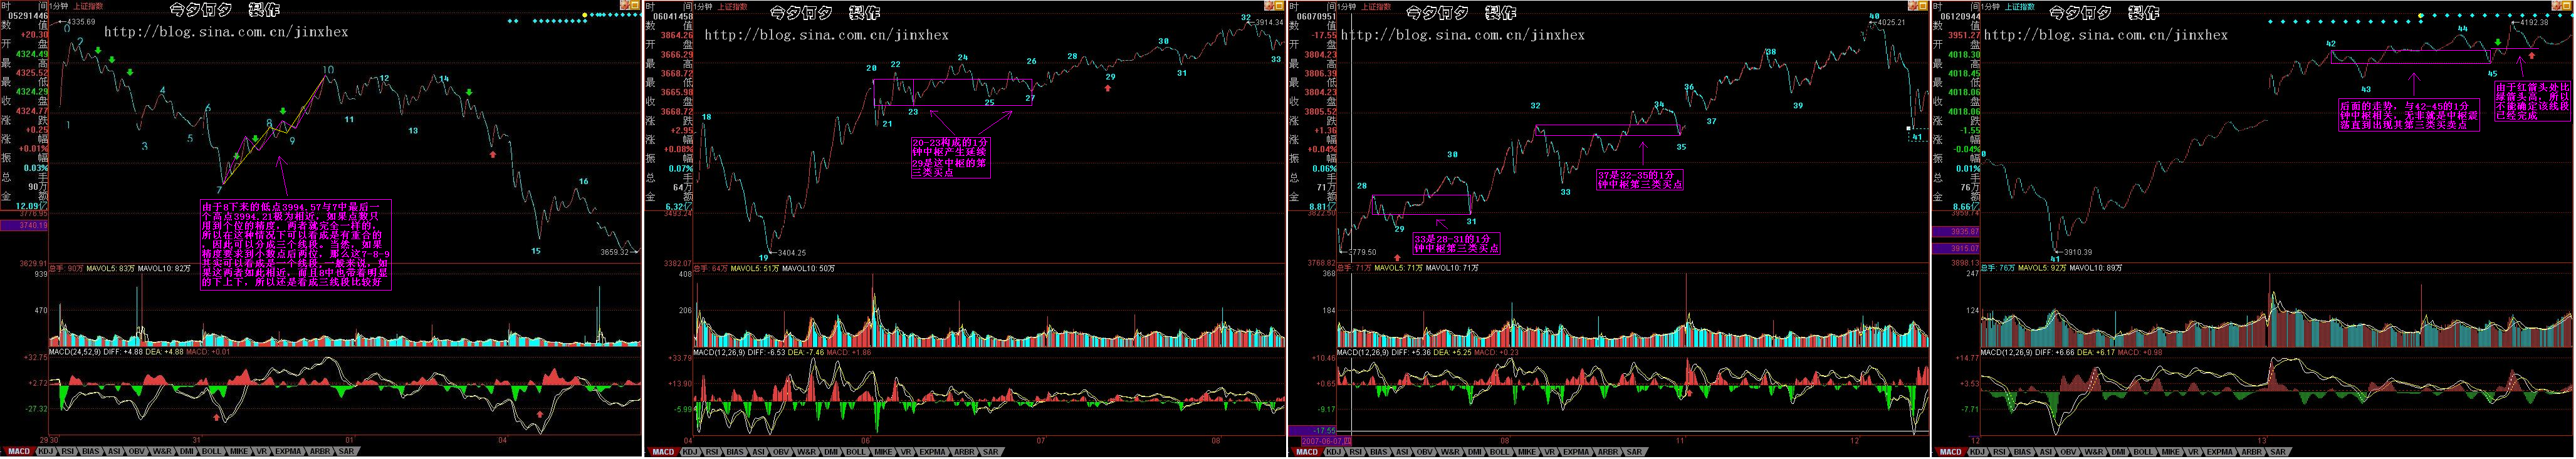Click the square window icon in the rightmost chart

click(2568, 5)
